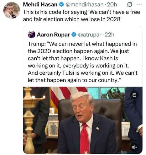Click the red tie in the video frame

tap(85, 138)
